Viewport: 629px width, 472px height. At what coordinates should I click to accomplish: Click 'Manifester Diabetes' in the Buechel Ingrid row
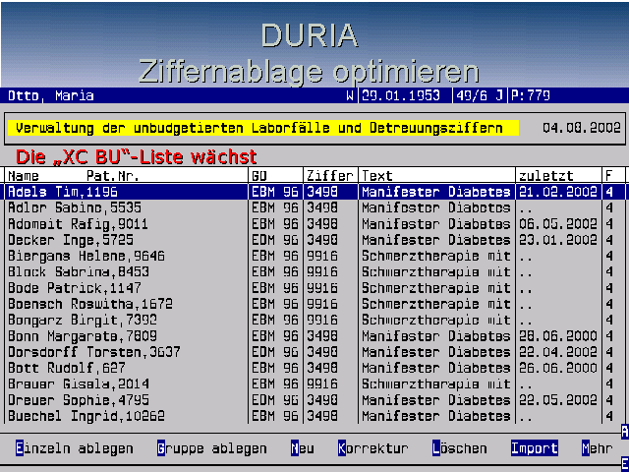point(436,416)
